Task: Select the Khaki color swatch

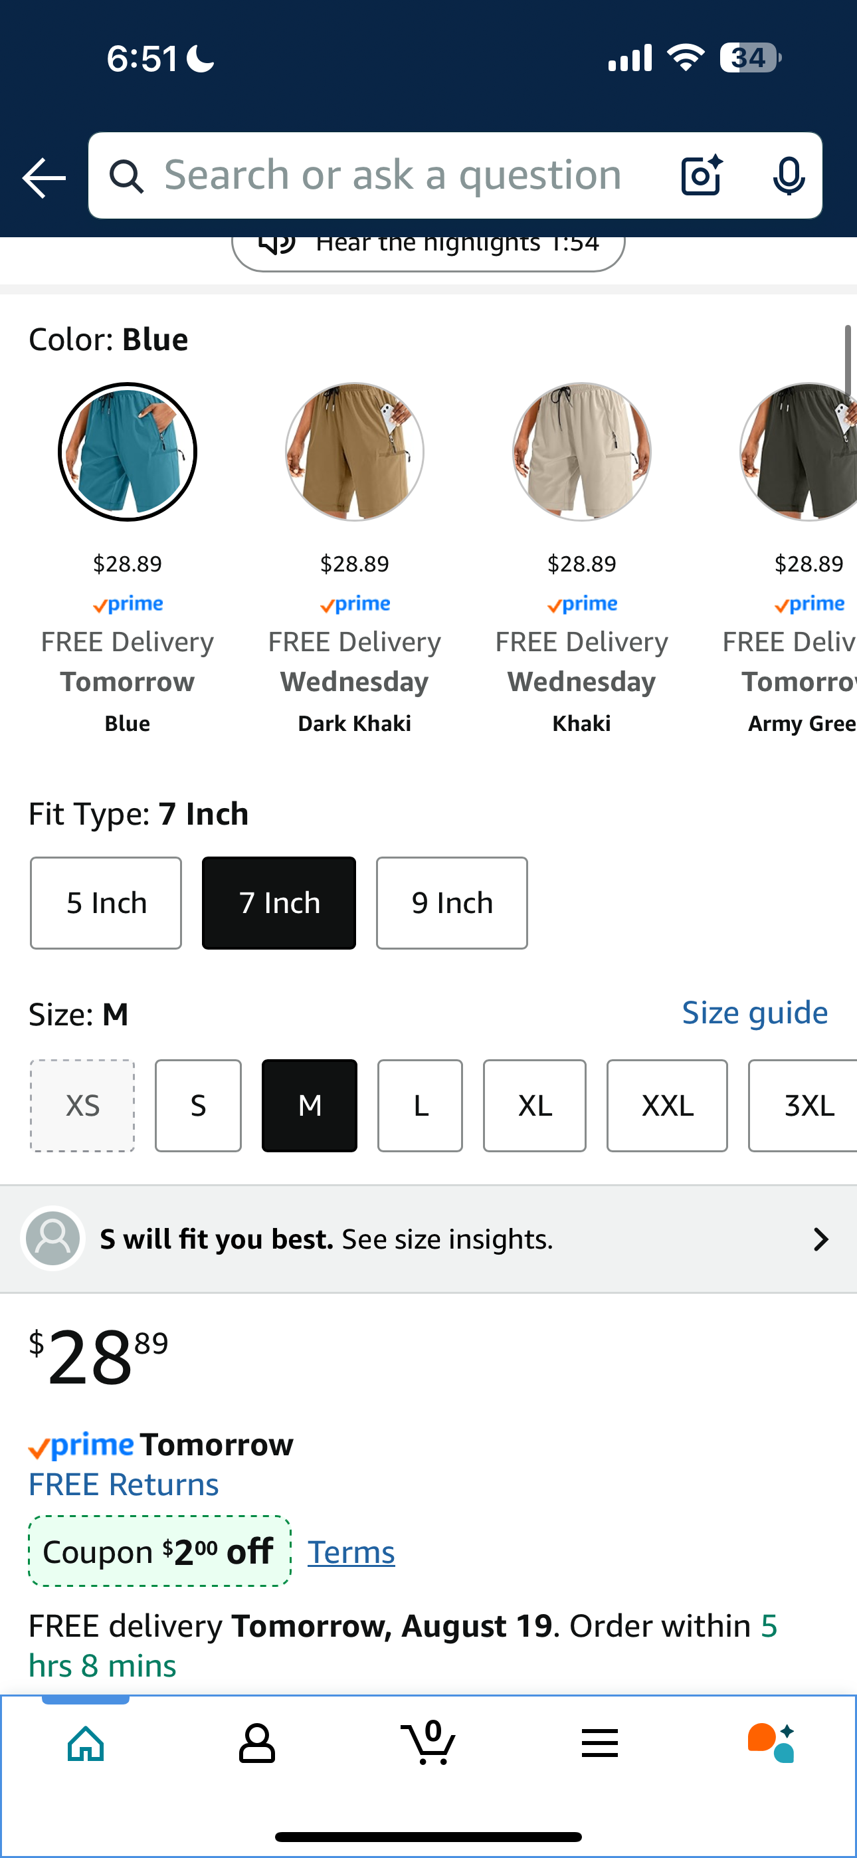Action: pyautogui.click(x=581, y=451)
